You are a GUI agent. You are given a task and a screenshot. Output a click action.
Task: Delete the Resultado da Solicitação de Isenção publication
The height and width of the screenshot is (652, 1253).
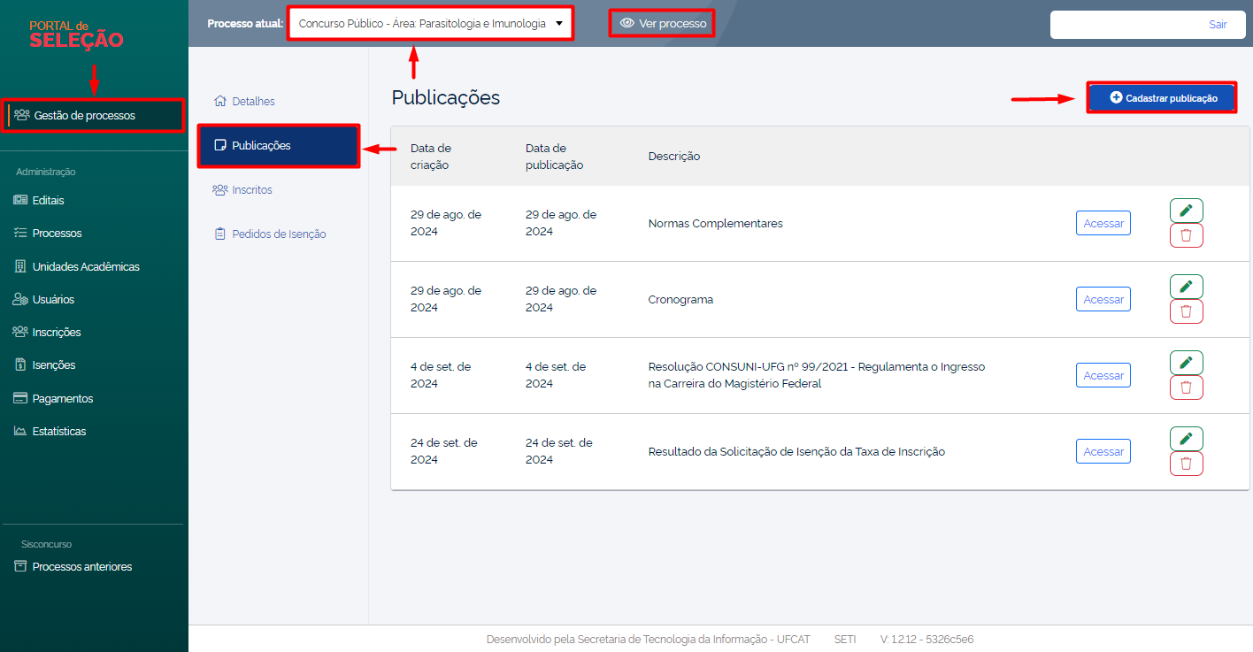(x=1186, y=464)
